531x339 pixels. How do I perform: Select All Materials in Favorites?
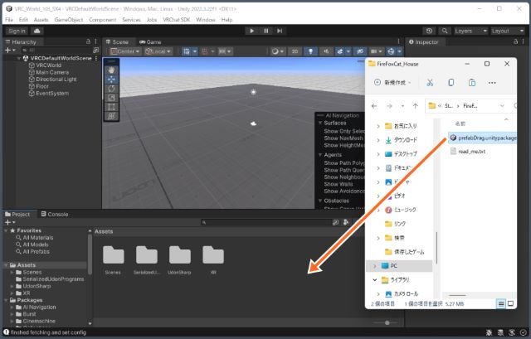tap(38, 238)
